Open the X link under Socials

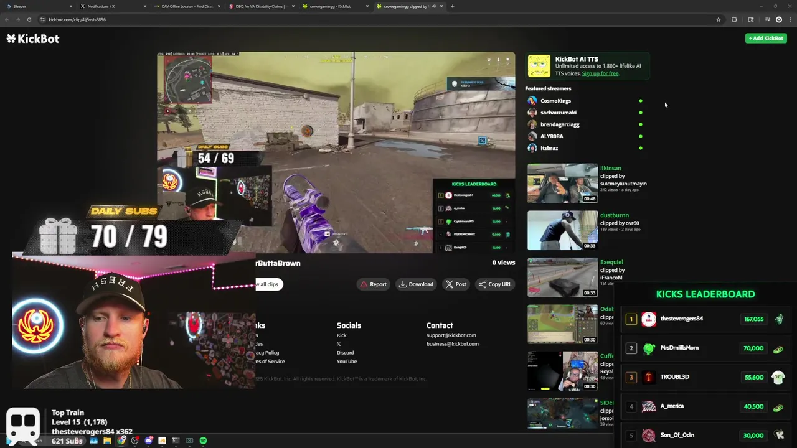pos(339,344)
